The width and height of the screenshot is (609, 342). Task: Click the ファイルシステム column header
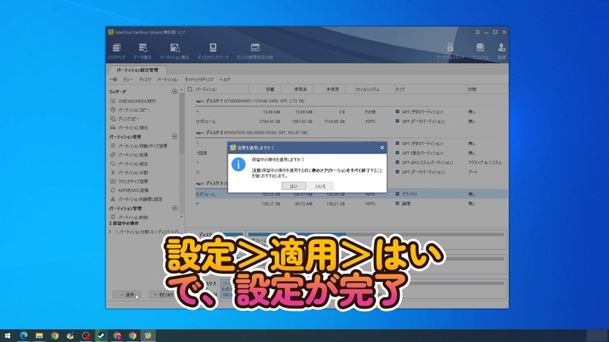pos(370,89)
